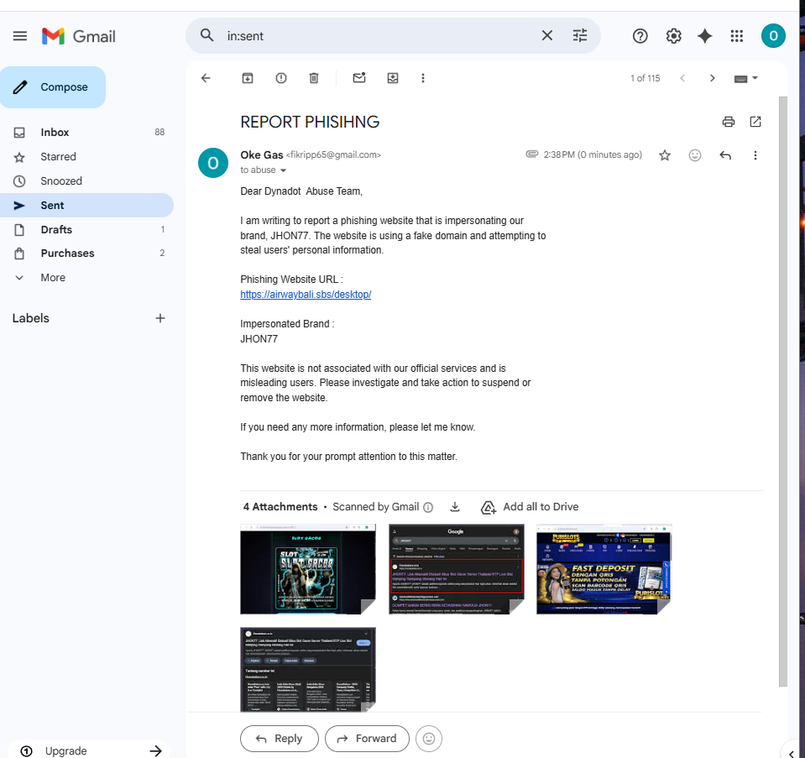Select the Sent folder
This screenshot has height=758, width=805.
click(86, 205)
